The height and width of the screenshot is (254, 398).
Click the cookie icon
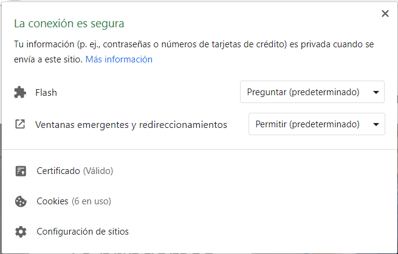21,201
